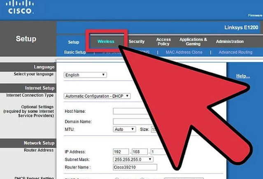The height and width of the screenshot is (179, 263).
Task: Open Applications & Gaming tab
Action: pos(193,42)
